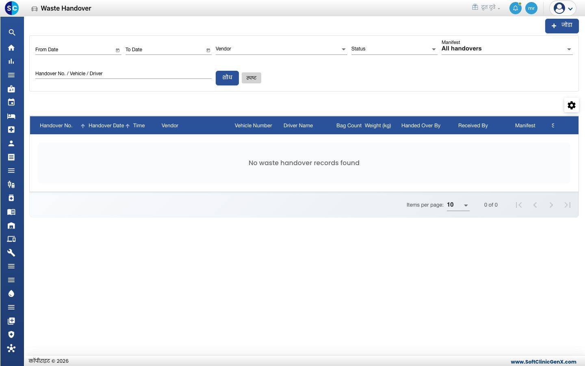Screen dimensions: 585x366
Task: Open the home icon in sidebar
Action: pos(11,48)
